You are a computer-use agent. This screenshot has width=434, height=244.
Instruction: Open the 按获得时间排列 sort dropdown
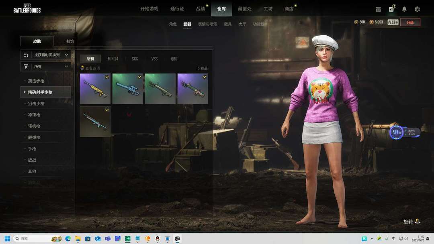tap(46, 55)
